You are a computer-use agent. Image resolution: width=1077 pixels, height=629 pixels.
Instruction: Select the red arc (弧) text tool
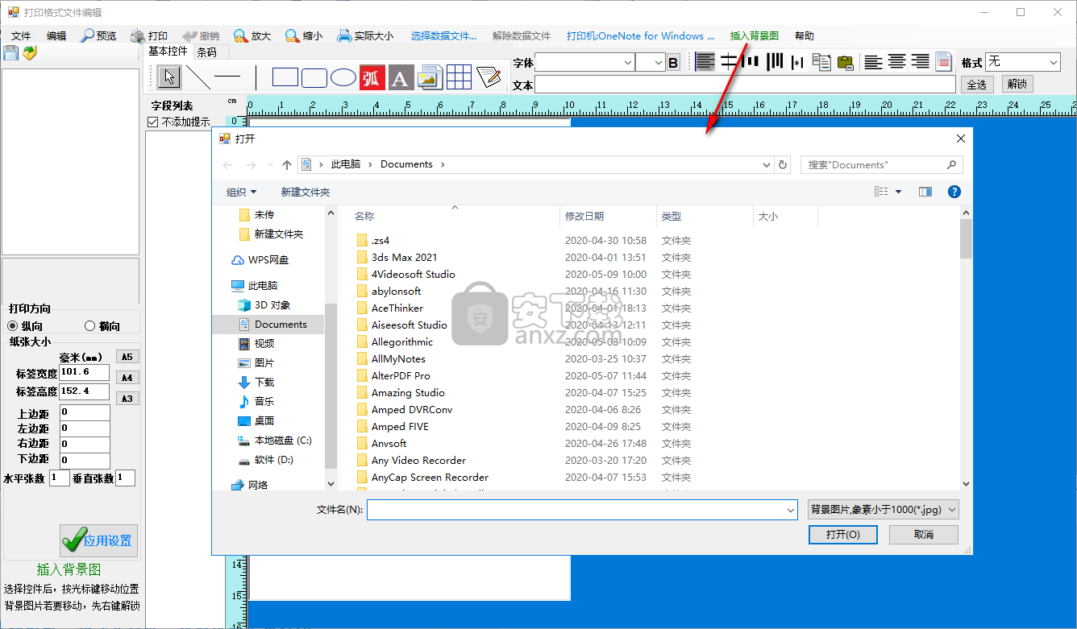(x=371, y=77)
